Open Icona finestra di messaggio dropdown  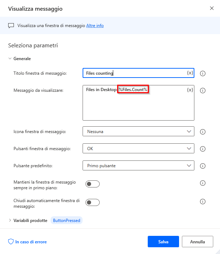pos(138,132)
